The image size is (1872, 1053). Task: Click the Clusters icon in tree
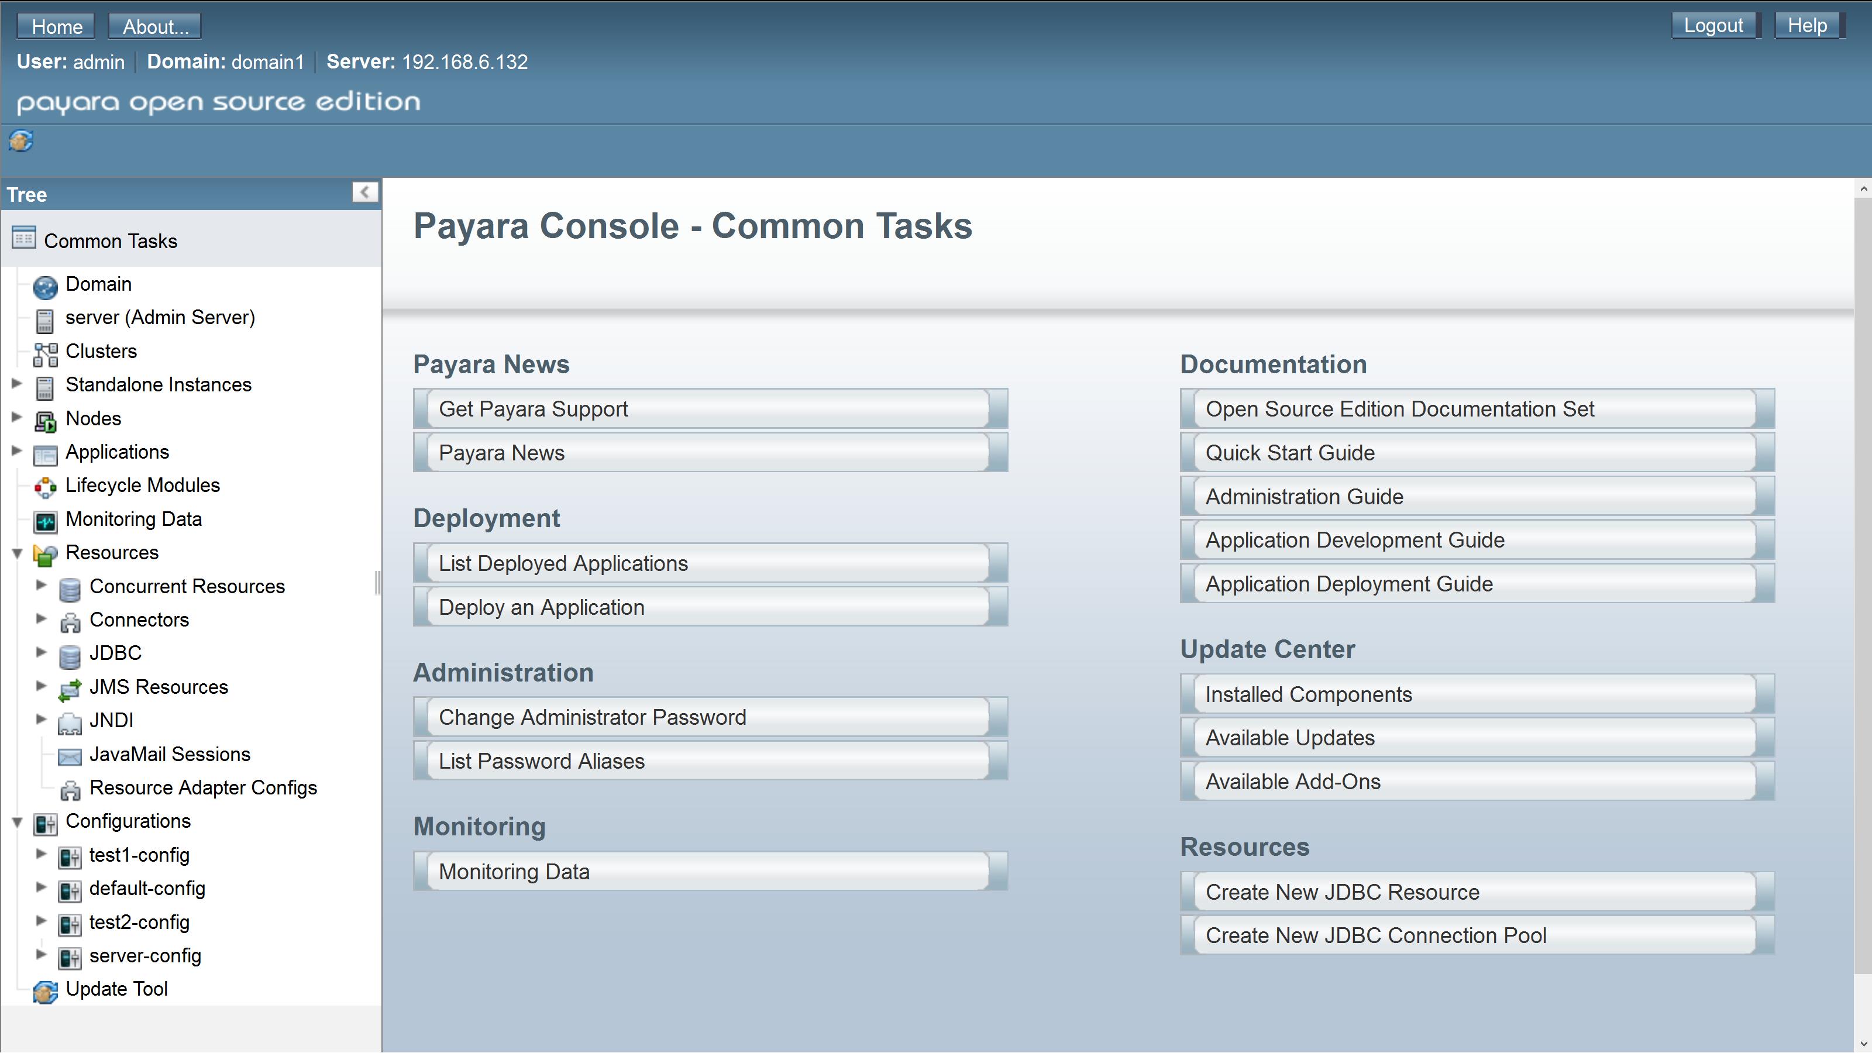point(45,354)
